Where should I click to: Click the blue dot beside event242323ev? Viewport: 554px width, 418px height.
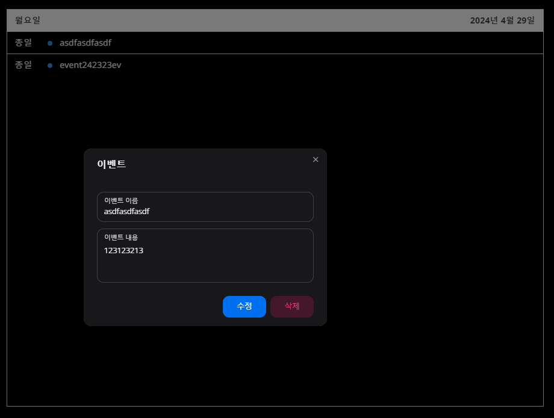50,66
